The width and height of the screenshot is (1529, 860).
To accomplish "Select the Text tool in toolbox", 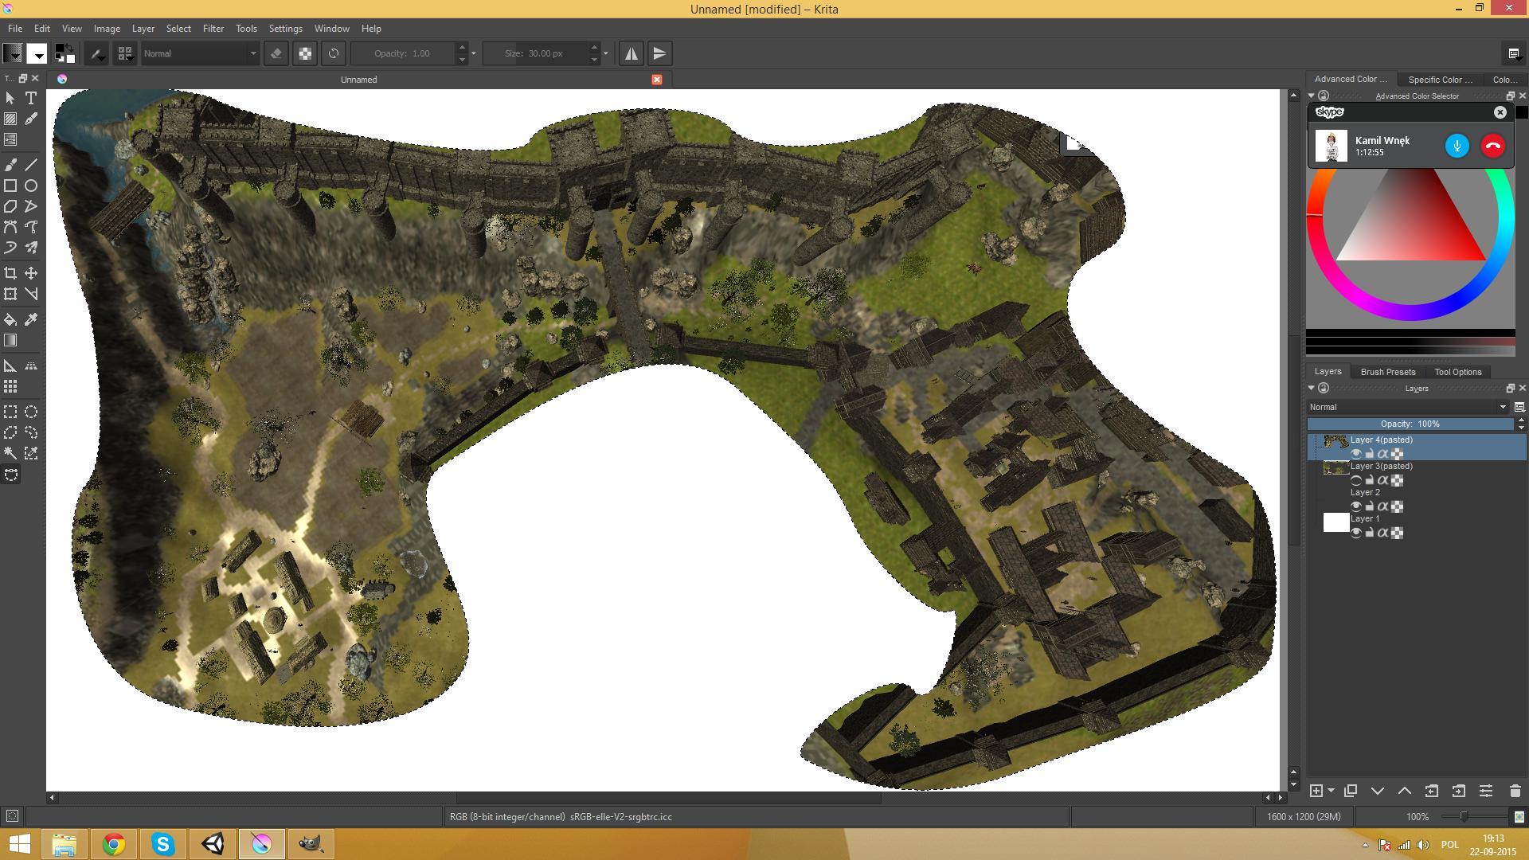I will 31,98.
